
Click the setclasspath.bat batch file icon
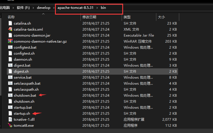click(10, 83)
